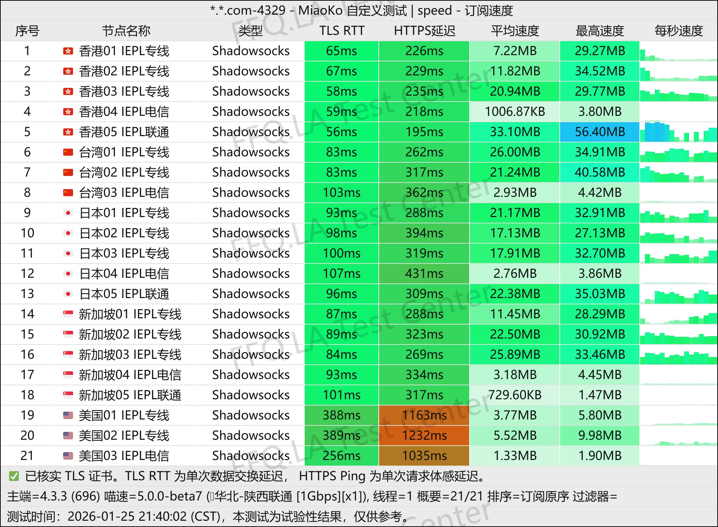Select the 序号 column header

(x=27, y=31)
